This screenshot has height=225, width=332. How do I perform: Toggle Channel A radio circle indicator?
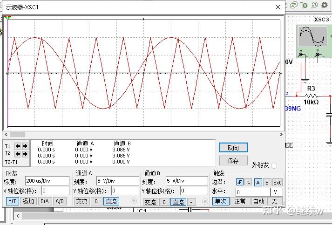134,201
